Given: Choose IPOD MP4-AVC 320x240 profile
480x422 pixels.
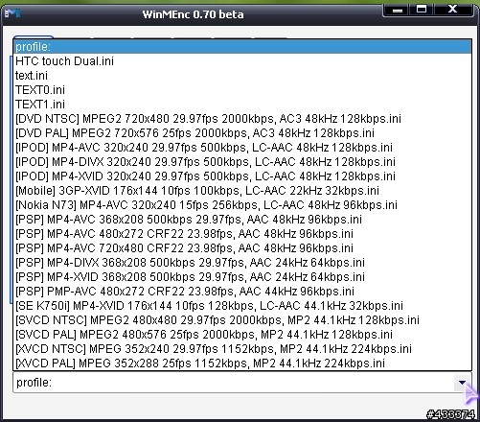Looking at the screenshot, I should click(242, 148).
